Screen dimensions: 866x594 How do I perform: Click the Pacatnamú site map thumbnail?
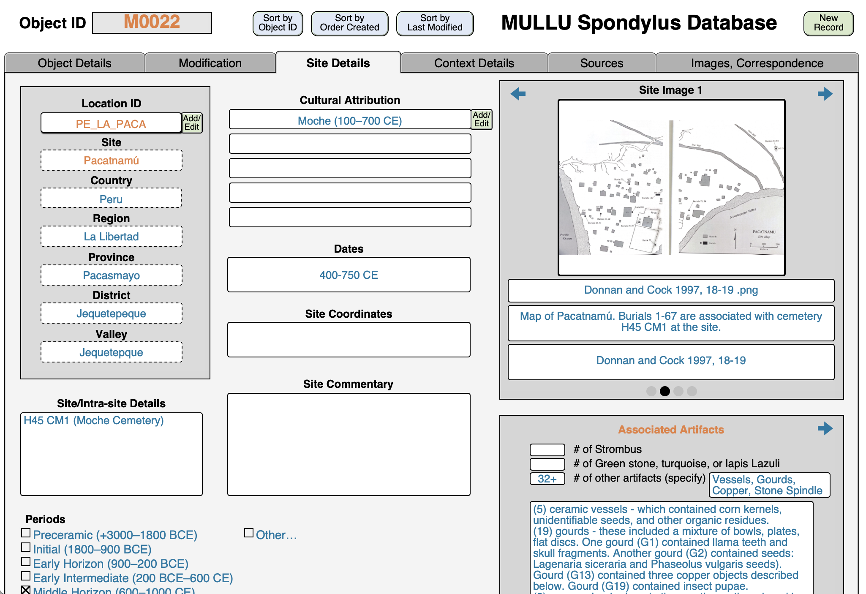(x=671, y=188)
